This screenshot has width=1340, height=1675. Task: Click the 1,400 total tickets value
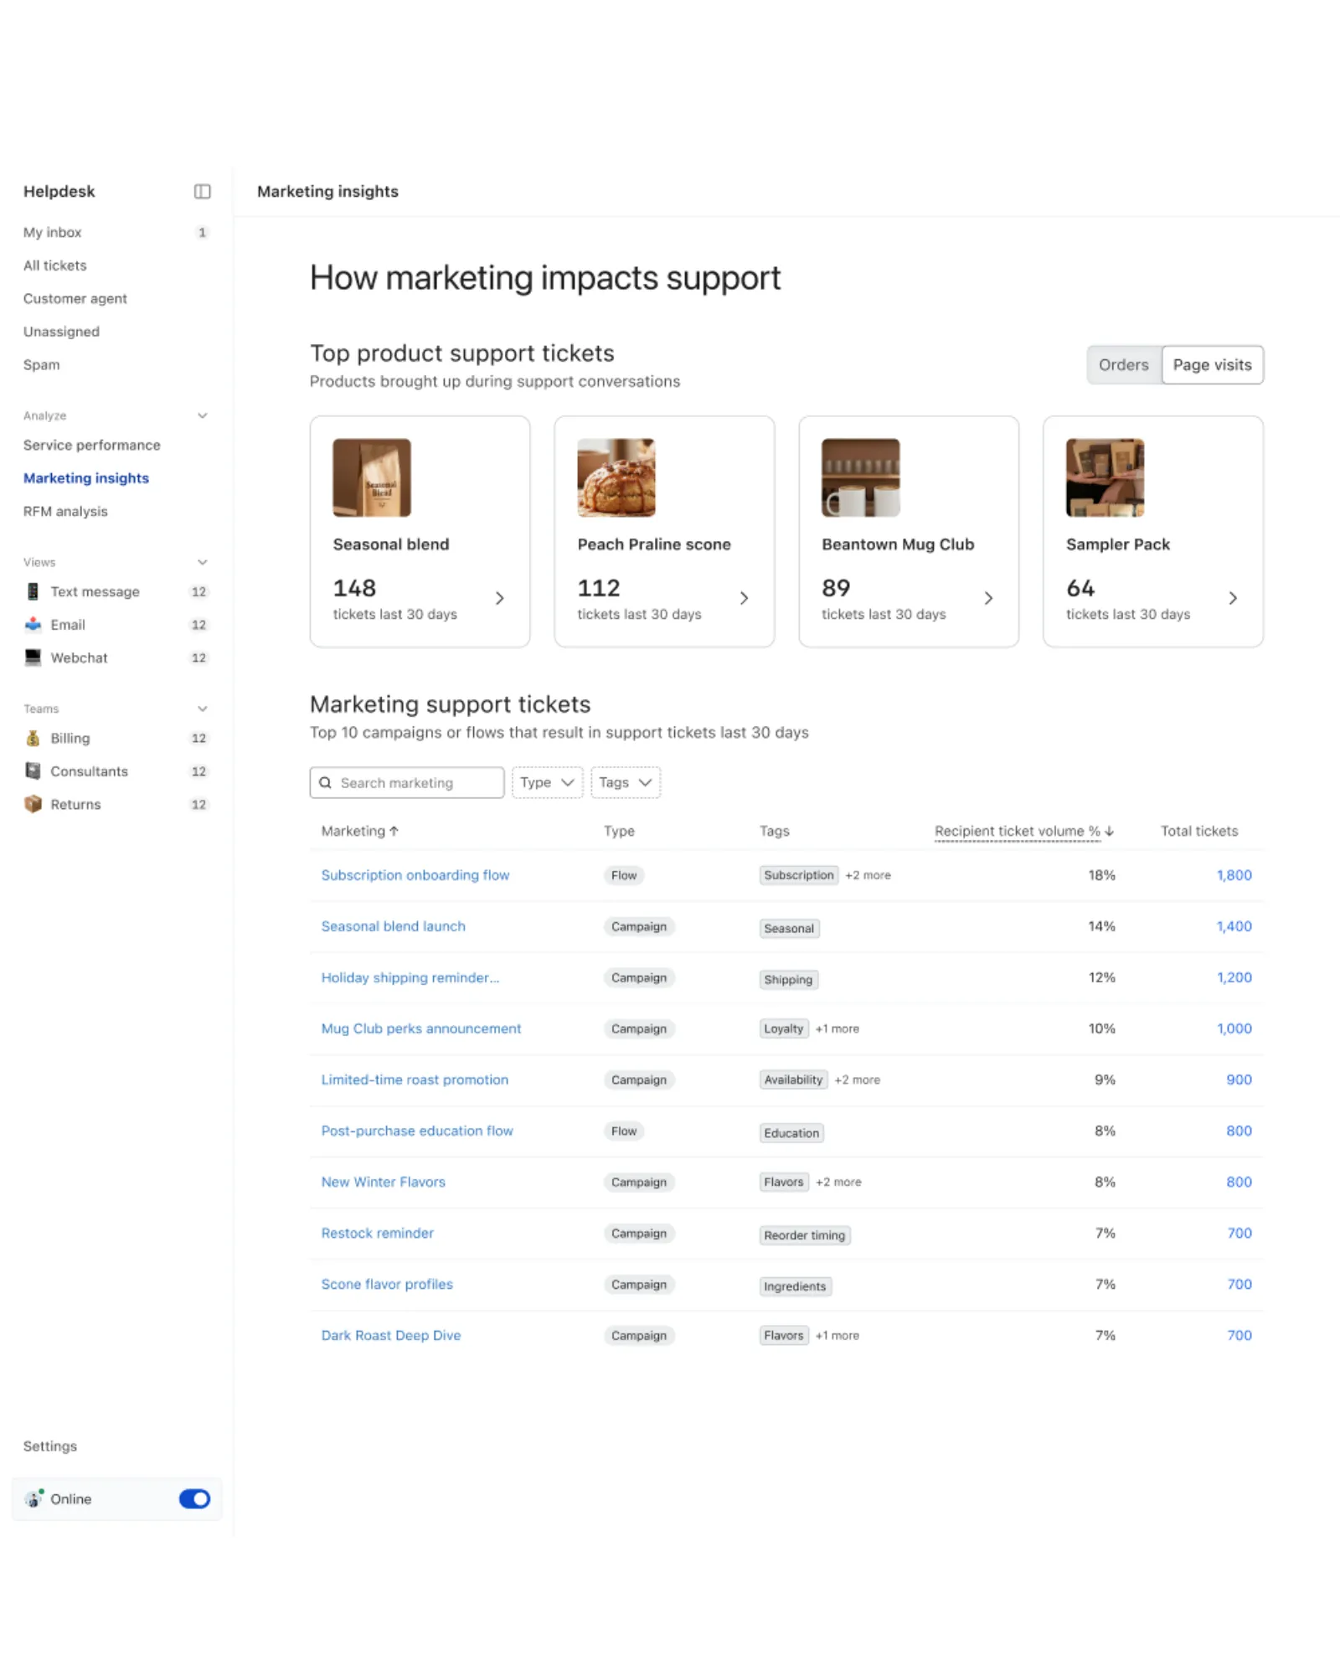(x=1234, y=926)
